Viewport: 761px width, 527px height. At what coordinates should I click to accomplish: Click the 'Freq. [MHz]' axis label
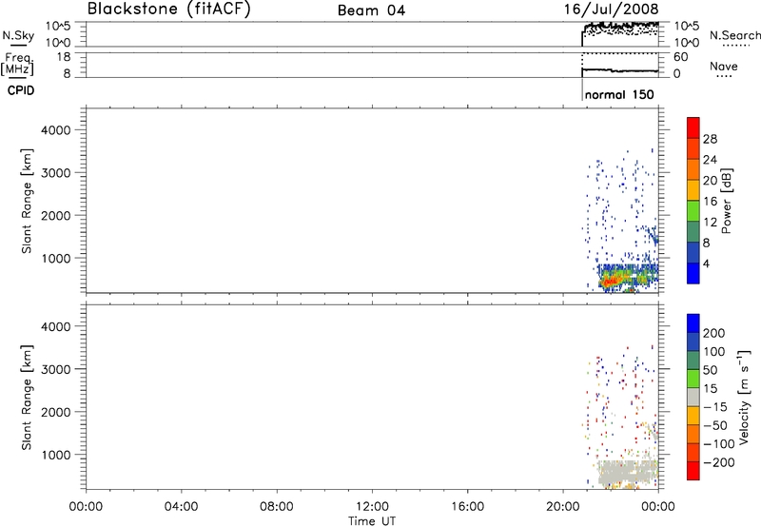(x=17, y=65)
